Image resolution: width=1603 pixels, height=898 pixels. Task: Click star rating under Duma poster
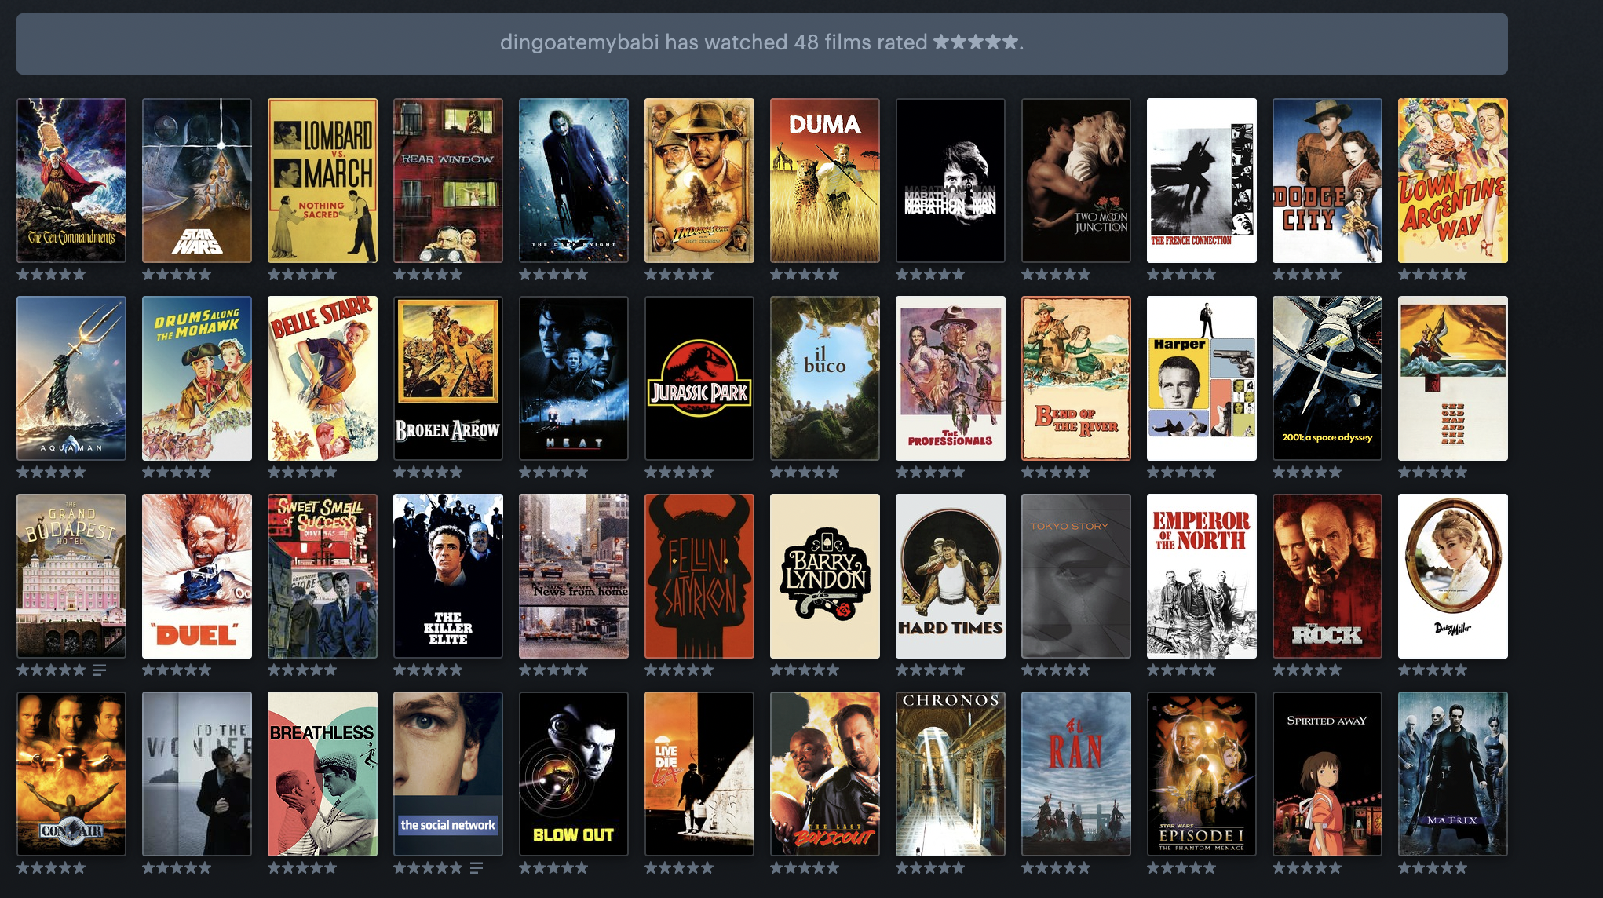point(805,275)
